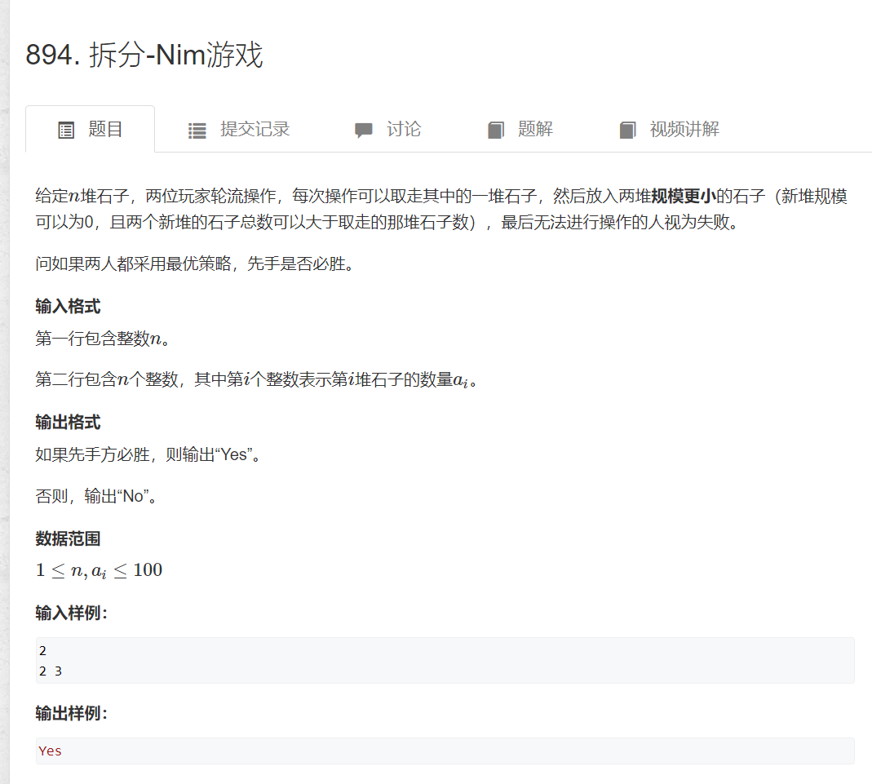Click the 输入格式 heading
872x784 pixels.
(68, 307)
